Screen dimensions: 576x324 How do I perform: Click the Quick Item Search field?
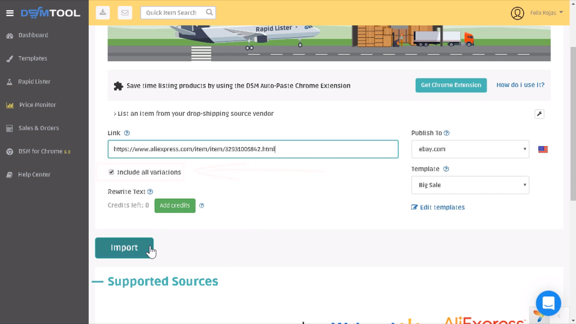point(178,13)
